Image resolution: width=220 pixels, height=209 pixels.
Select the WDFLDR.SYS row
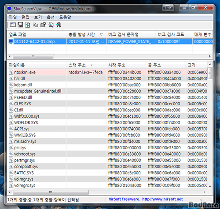pyautogui.click(x=107, y=122)
